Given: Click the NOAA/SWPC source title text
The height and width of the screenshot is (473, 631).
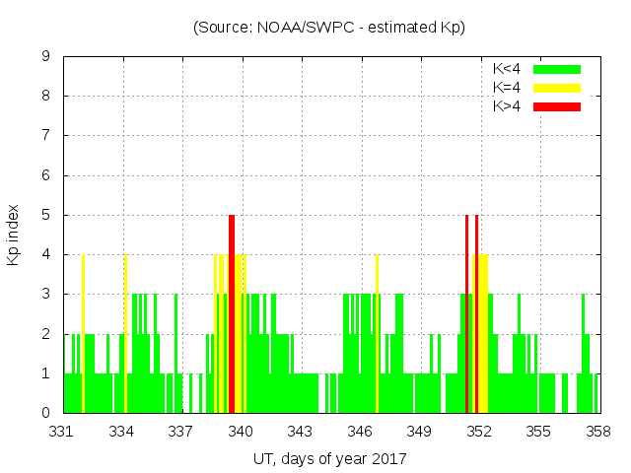Looking at the screenshot, I should [329, 28].
